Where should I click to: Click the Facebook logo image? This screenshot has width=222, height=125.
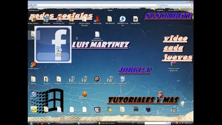tap(53, 44)
